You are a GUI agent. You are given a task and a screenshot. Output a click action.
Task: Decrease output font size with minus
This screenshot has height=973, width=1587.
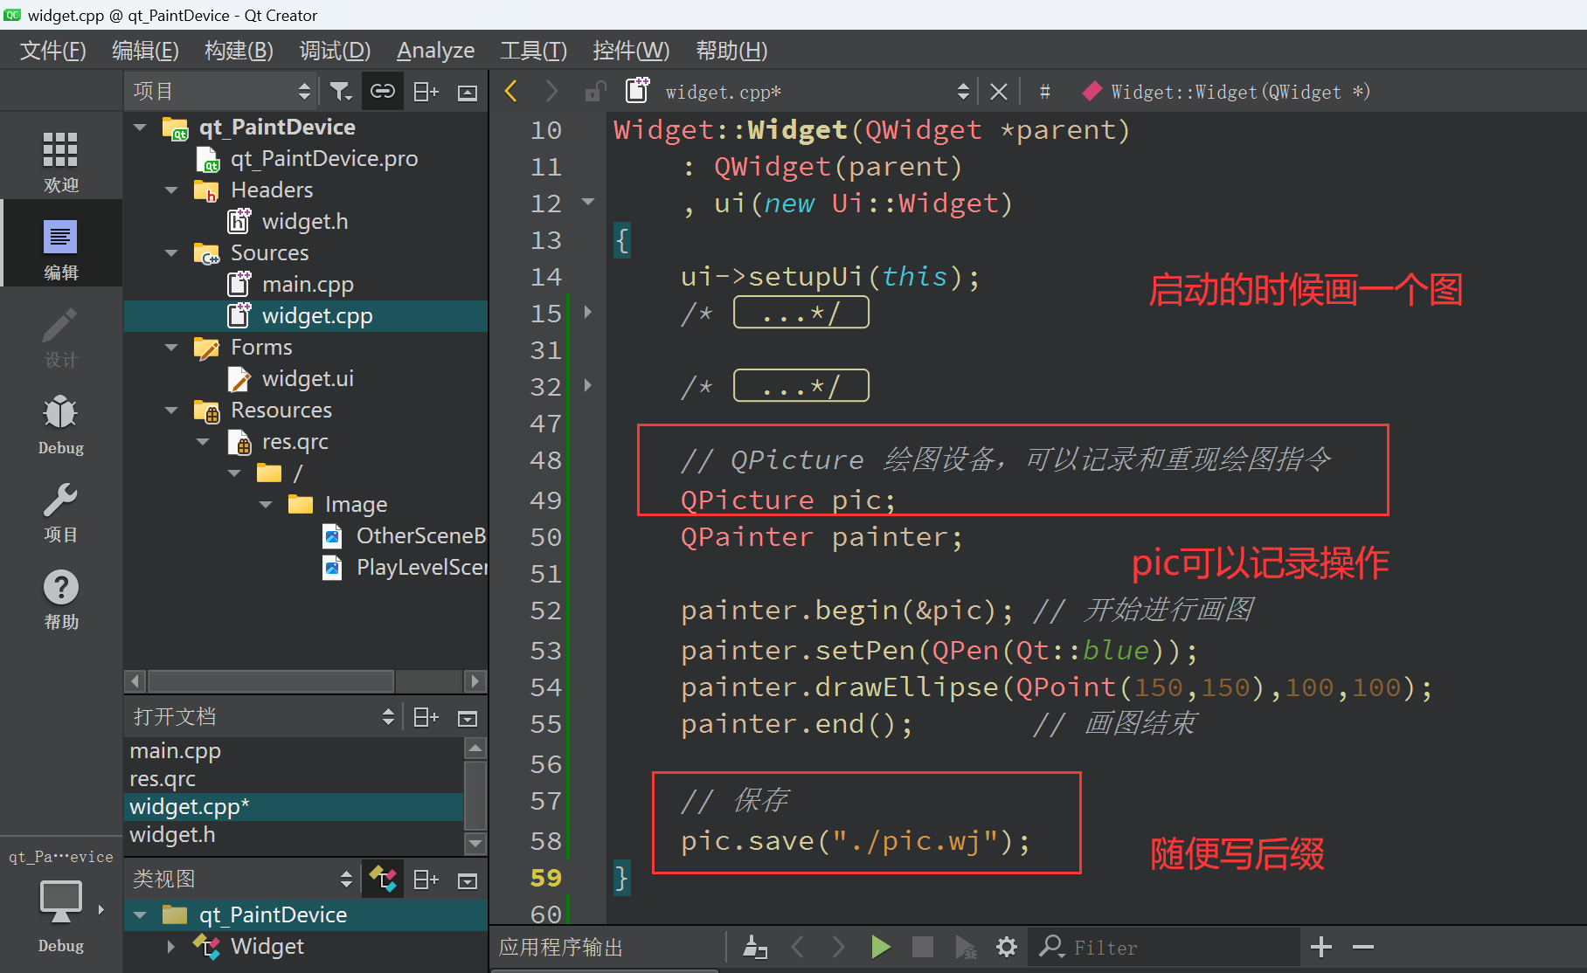tap(1363, 947)
